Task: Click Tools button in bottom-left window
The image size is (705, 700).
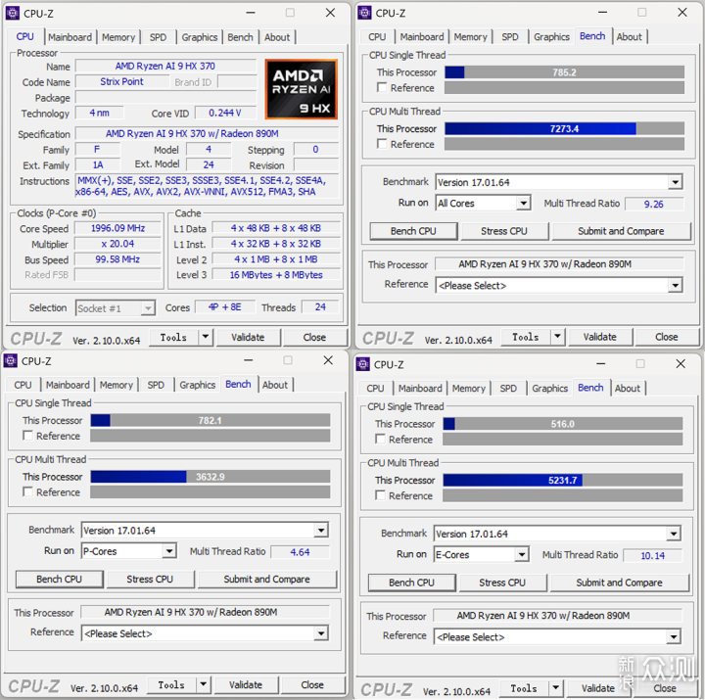Action: click(x=171, y=684)
